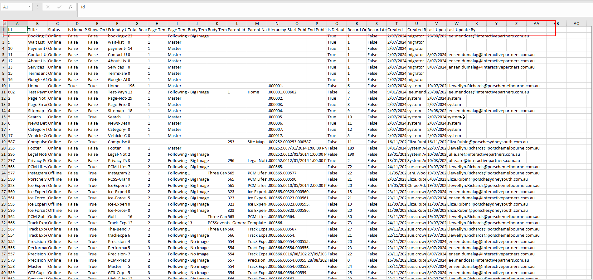Select column N header
Image resolution: width=593 pixels, height=280 pixels.
pyautogui.click(x=277, y=23)
